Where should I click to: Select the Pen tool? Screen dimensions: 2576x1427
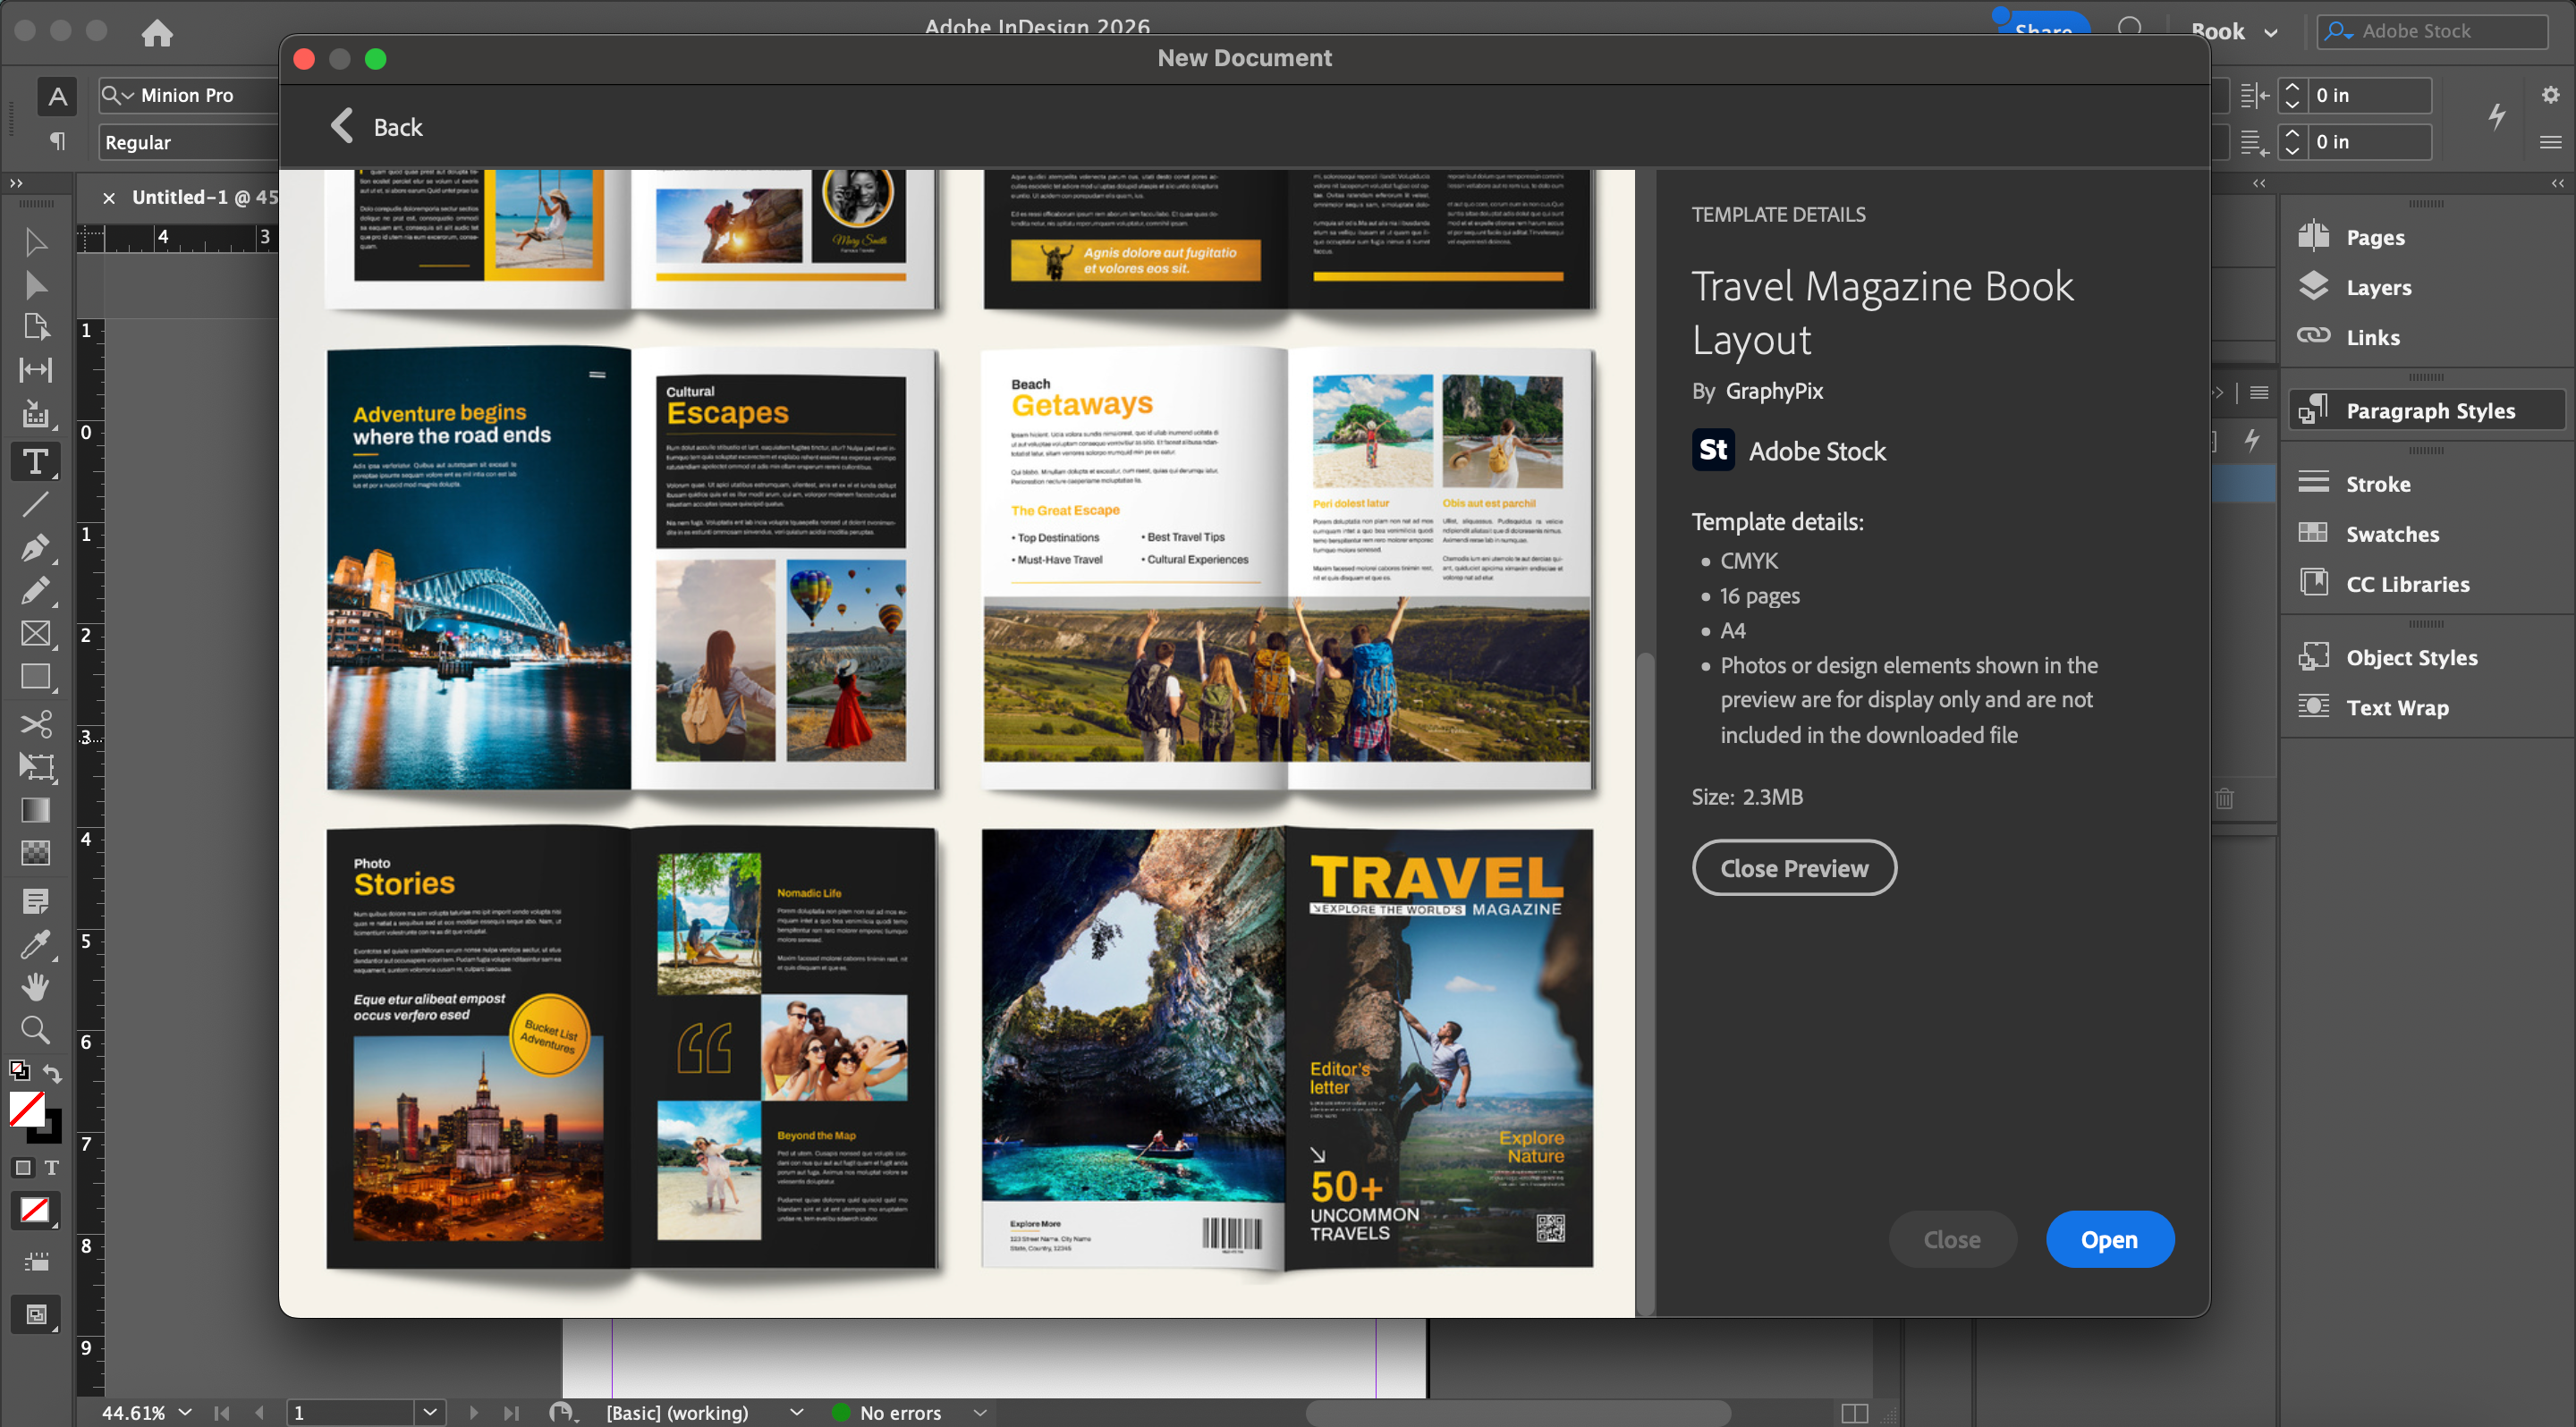pyautogui.click(x=35, y=547)
